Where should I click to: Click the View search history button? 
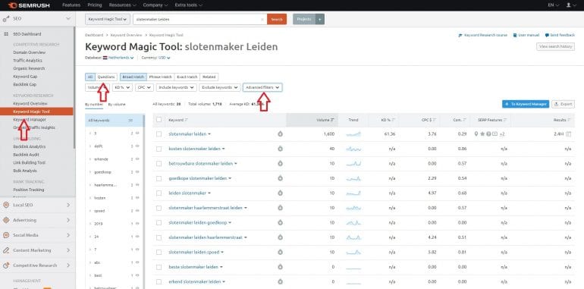pyautogui.click(x=555, y=46)
